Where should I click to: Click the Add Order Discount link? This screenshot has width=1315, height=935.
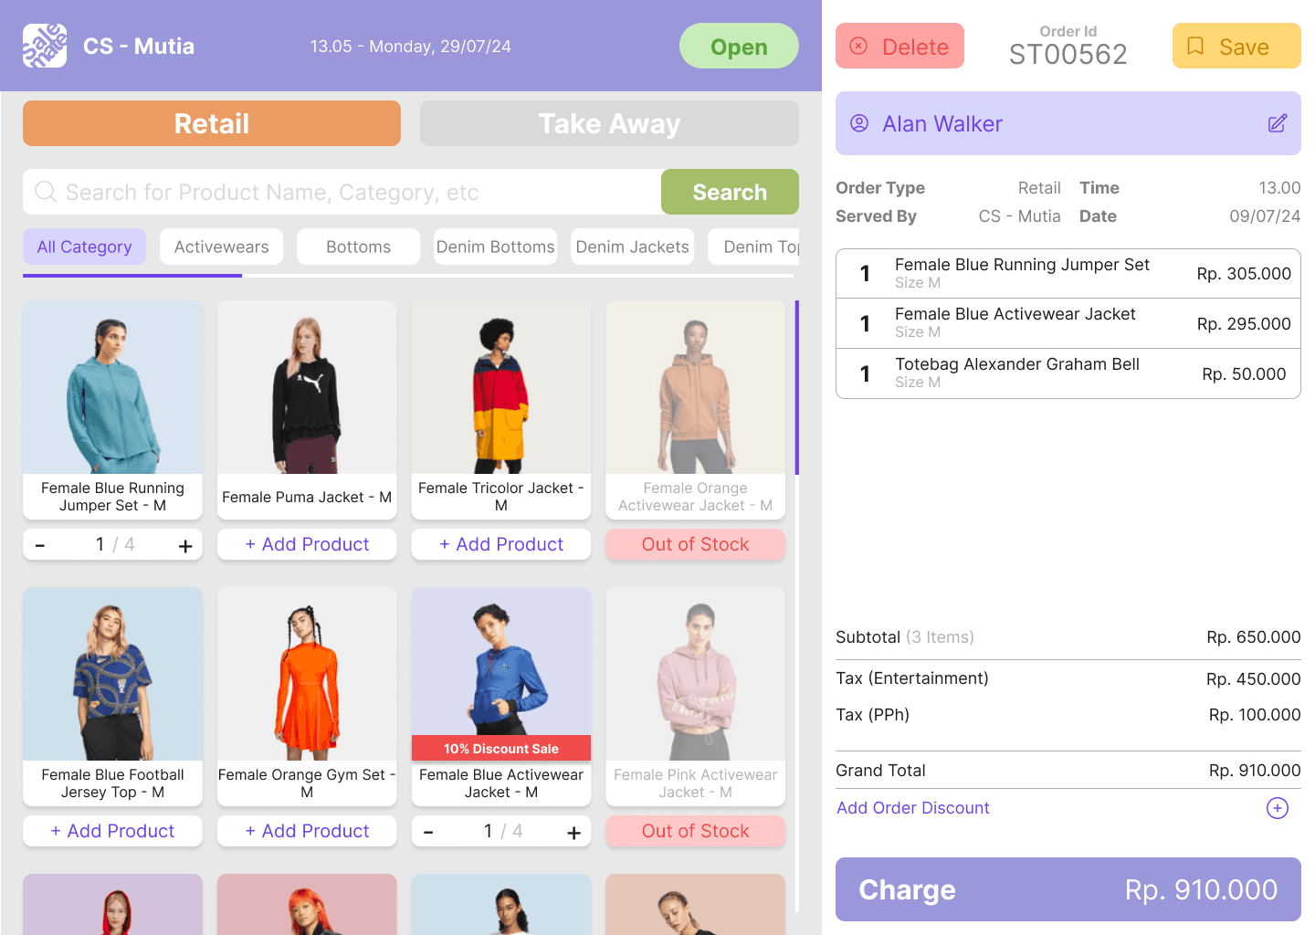pos(912,808)
